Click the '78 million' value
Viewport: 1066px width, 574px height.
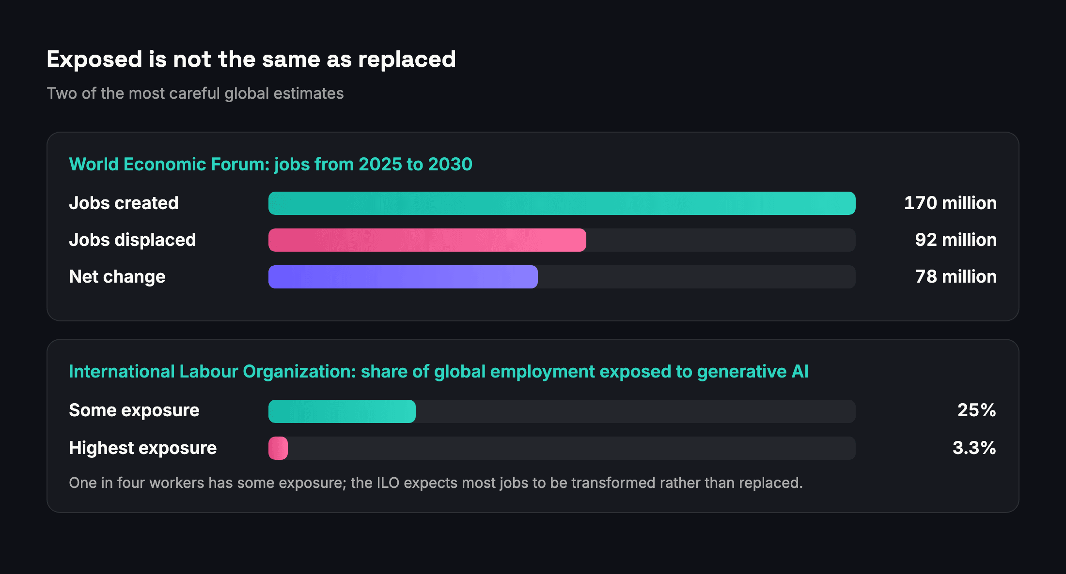click(956, 276)
